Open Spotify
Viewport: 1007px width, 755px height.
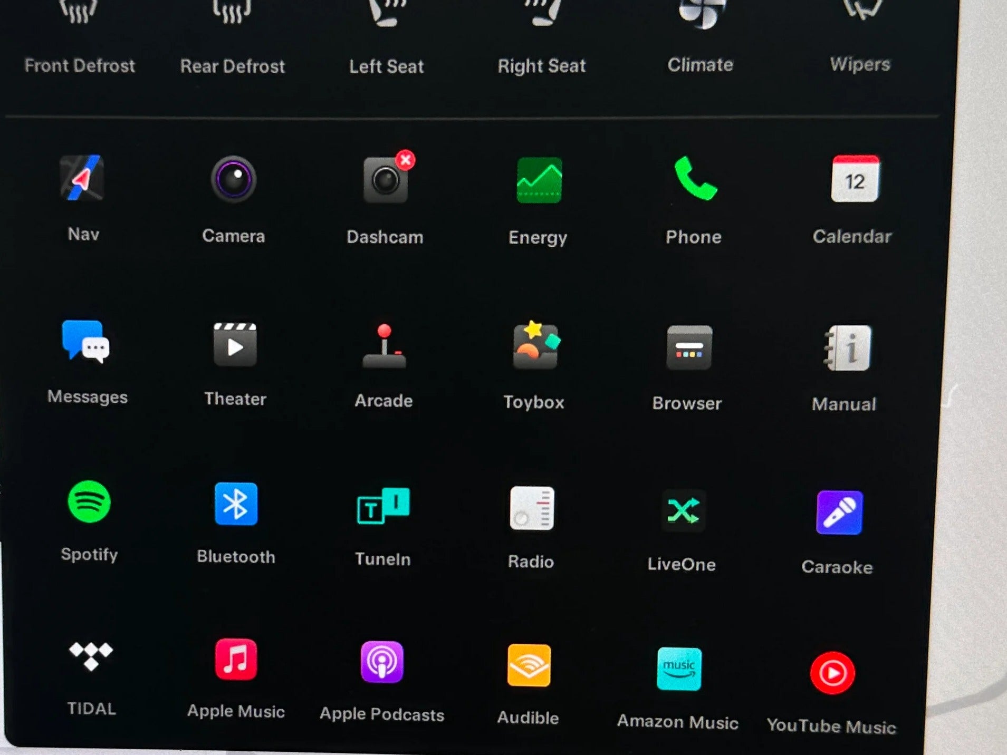pyautogui.click(x=89, y=501)
